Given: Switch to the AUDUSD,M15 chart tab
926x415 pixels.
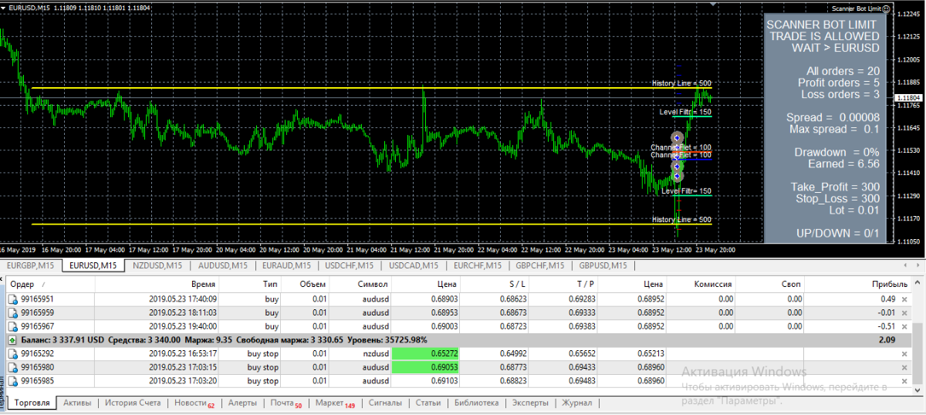Looking at the screenshot, I should point(222,265).
